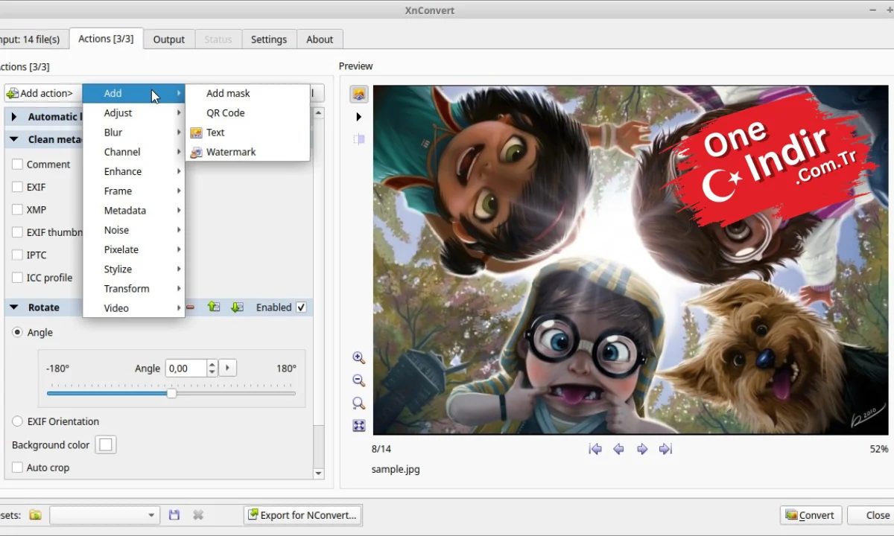Fit the preview image to window

(x=359, y=426)
